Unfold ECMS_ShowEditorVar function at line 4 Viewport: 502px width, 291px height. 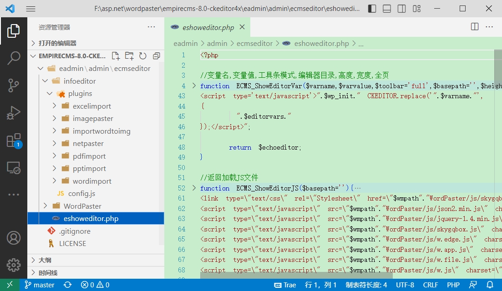tap(194, 85)
